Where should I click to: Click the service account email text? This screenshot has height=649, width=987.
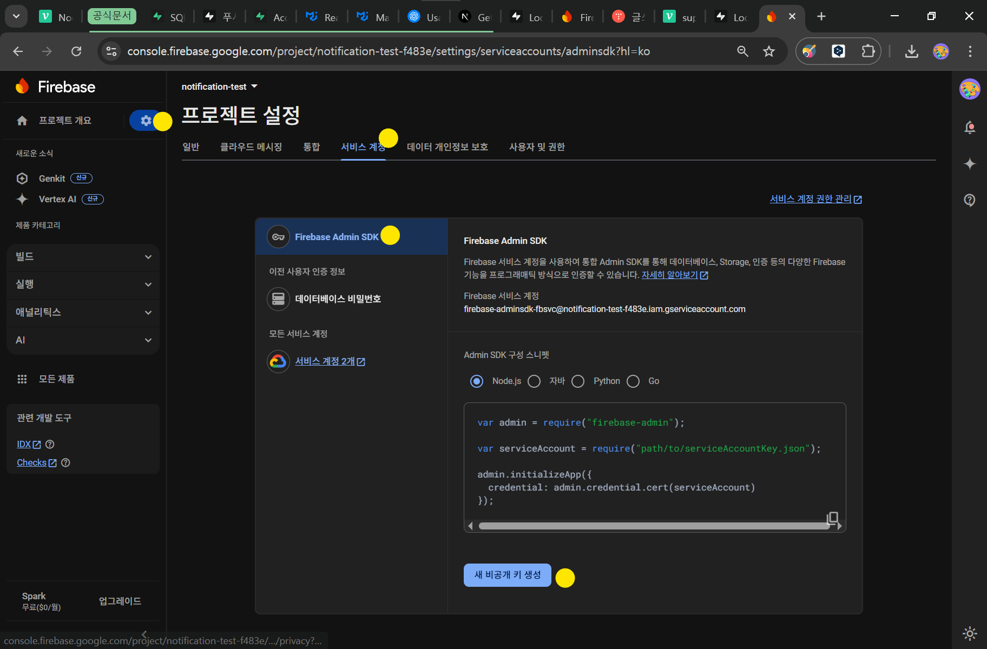click(604, 309)
